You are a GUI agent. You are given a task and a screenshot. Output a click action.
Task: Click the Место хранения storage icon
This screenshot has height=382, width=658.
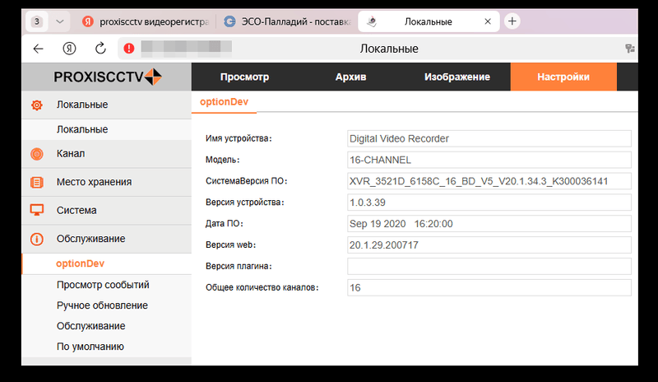tap(37, 183)
